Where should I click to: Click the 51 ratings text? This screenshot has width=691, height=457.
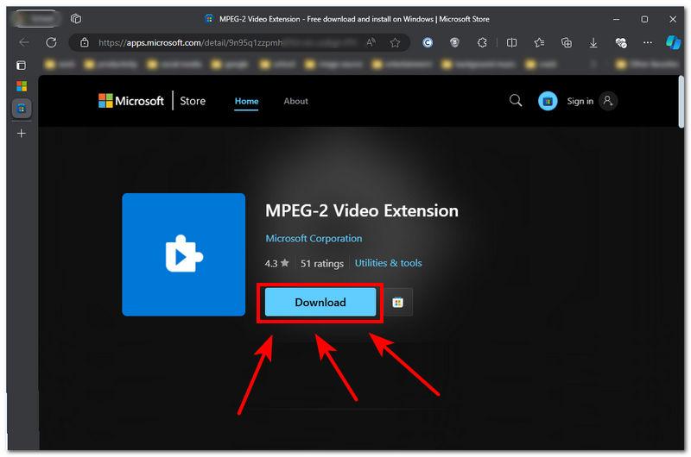[x=322, y=263]
